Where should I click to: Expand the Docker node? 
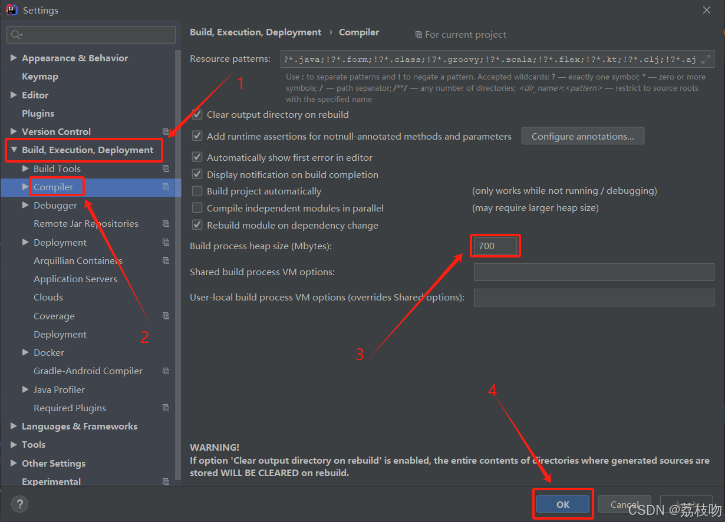pos(25,353)
